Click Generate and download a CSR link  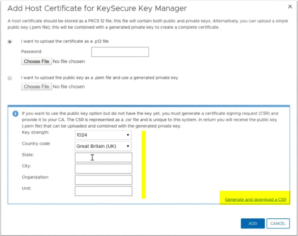(255, 199)
